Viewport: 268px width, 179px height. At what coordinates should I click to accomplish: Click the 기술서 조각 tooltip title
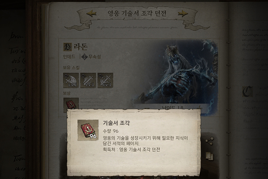click(117, 123)
